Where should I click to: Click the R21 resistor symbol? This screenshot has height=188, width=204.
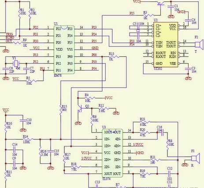coord(155,160)
